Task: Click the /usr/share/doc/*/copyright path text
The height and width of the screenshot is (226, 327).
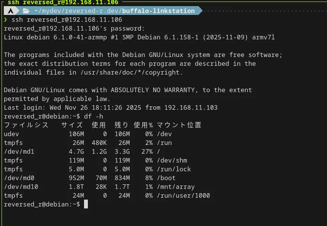Action: 131,72
